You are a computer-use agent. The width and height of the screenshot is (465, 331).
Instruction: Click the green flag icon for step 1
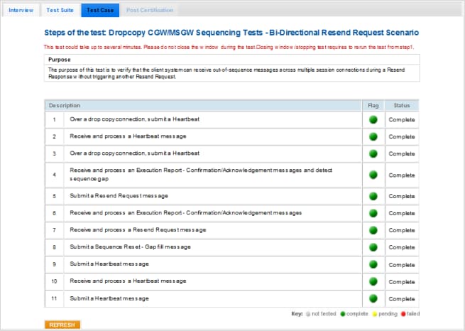[373, 119]
